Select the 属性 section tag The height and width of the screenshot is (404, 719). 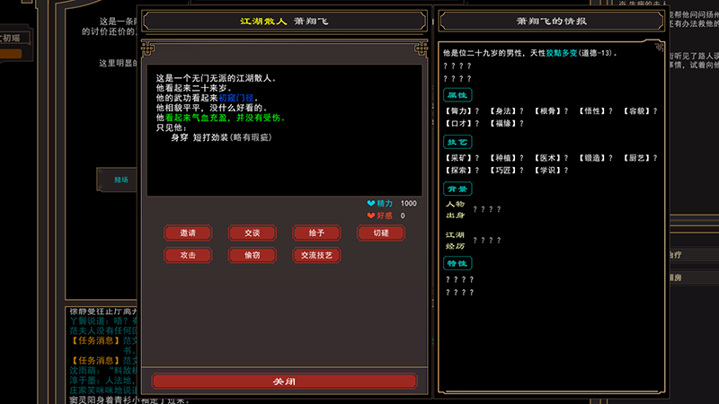click(457, 95)
